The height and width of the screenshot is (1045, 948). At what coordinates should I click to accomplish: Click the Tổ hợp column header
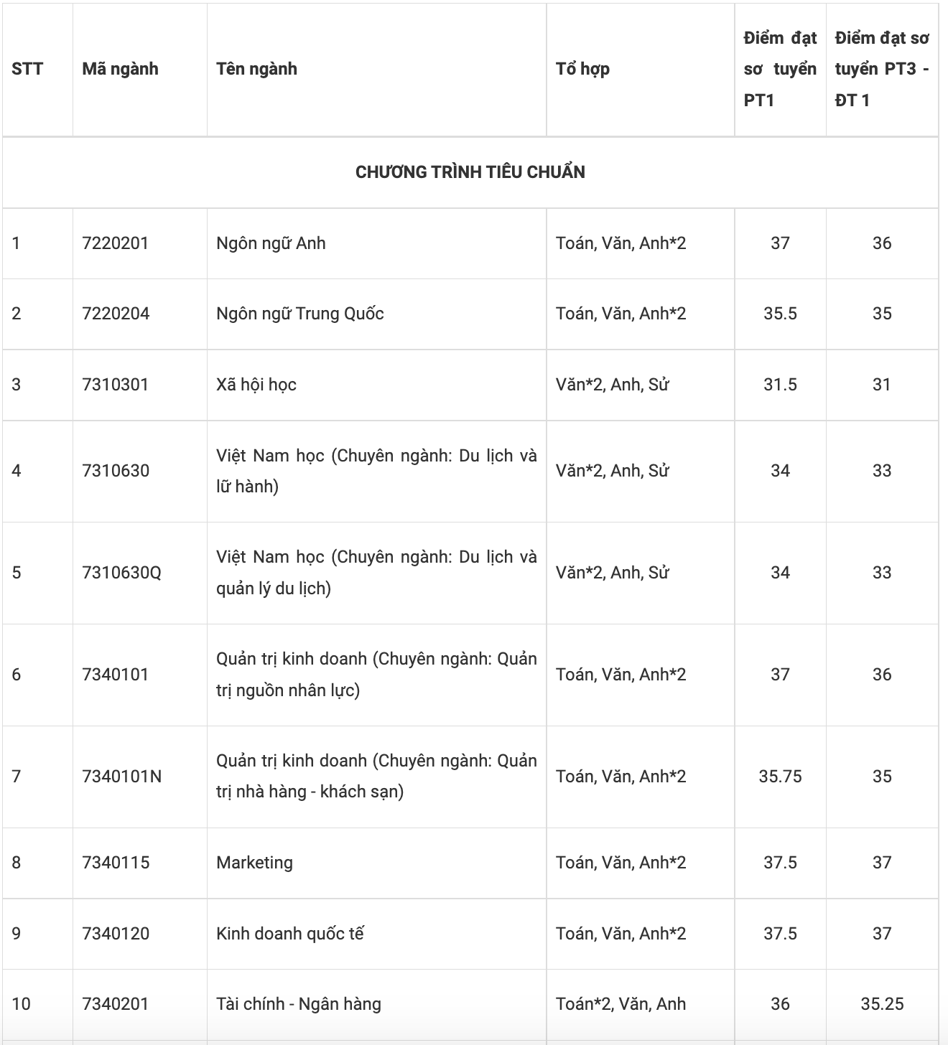[x=582, y=69]
